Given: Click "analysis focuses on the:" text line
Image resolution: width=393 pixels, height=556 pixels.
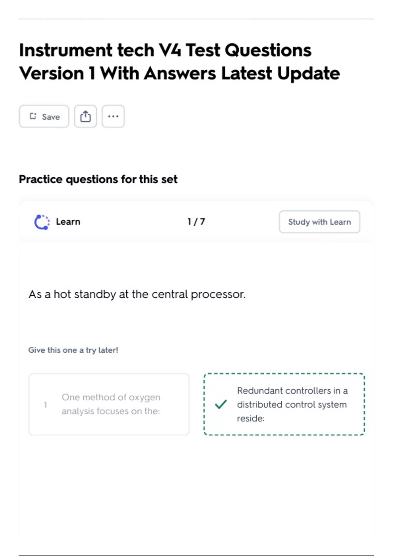Looking at the screenshot, I should pyautogui.click(x=111, y=411).
